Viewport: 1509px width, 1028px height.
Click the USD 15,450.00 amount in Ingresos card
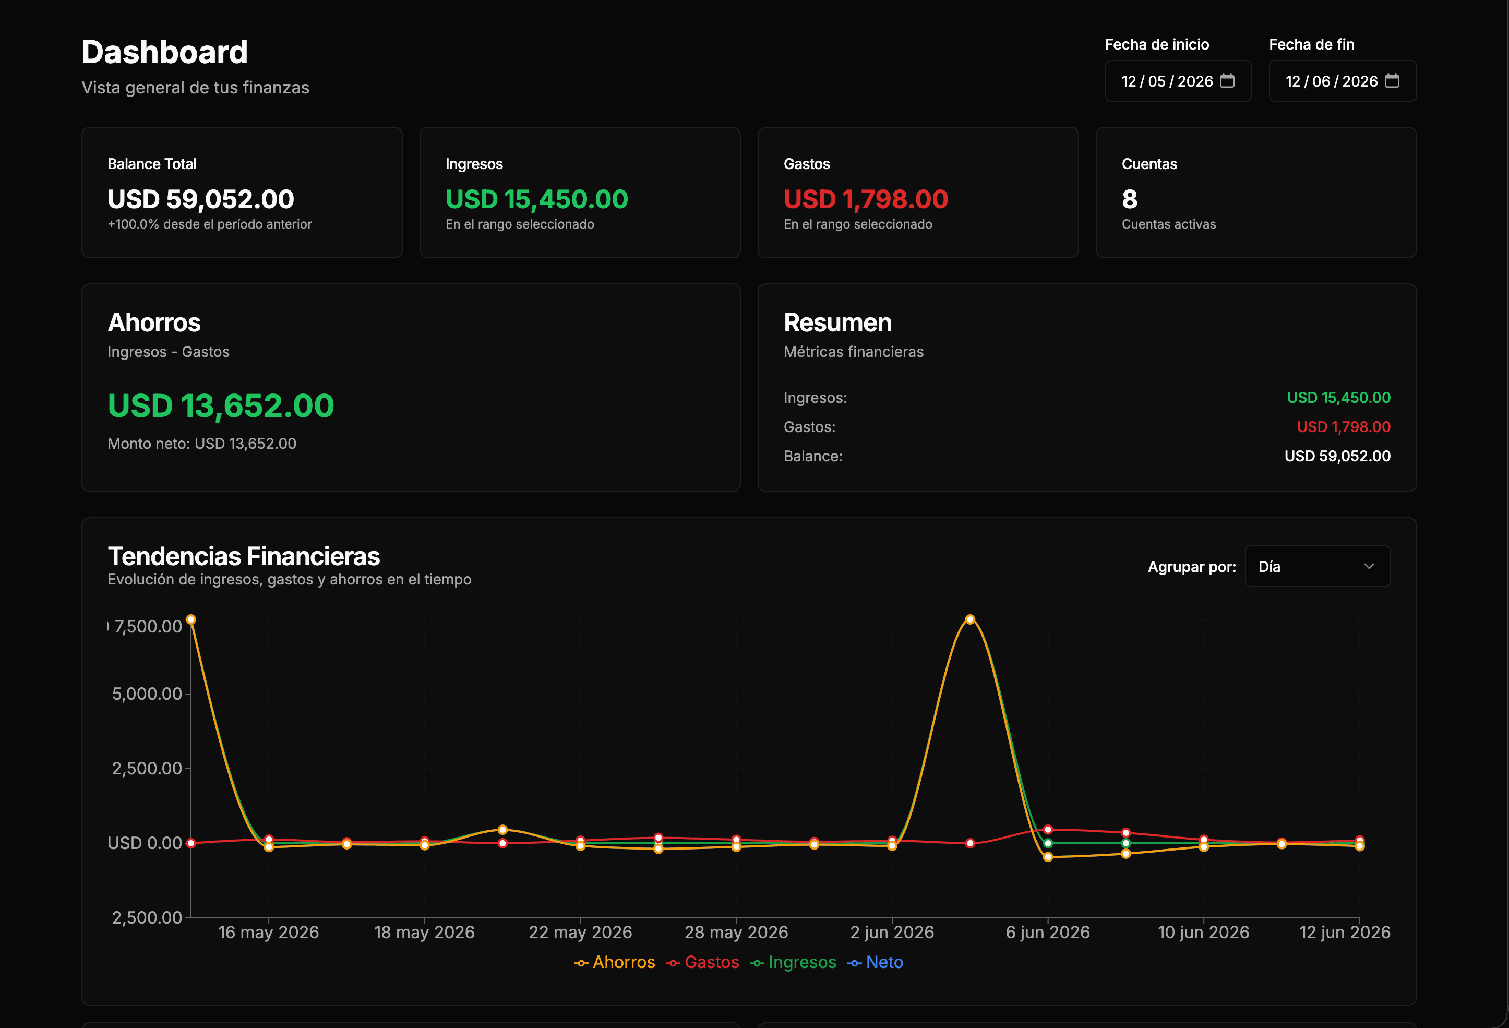pyautogui.click(x=536, y=199)
